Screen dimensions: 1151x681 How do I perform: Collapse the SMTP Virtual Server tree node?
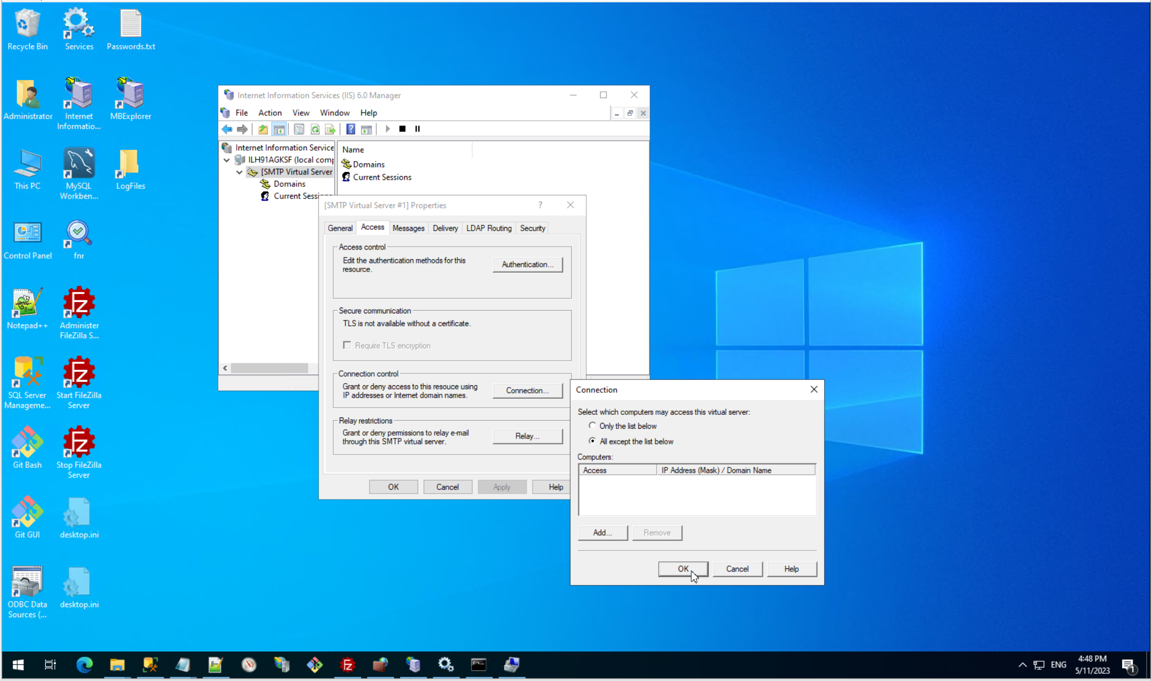(239, 172)
